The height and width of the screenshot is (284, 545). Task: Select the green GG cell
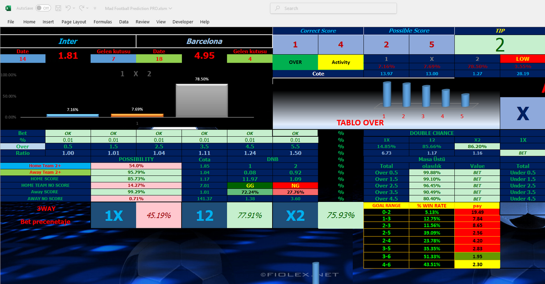250,186
